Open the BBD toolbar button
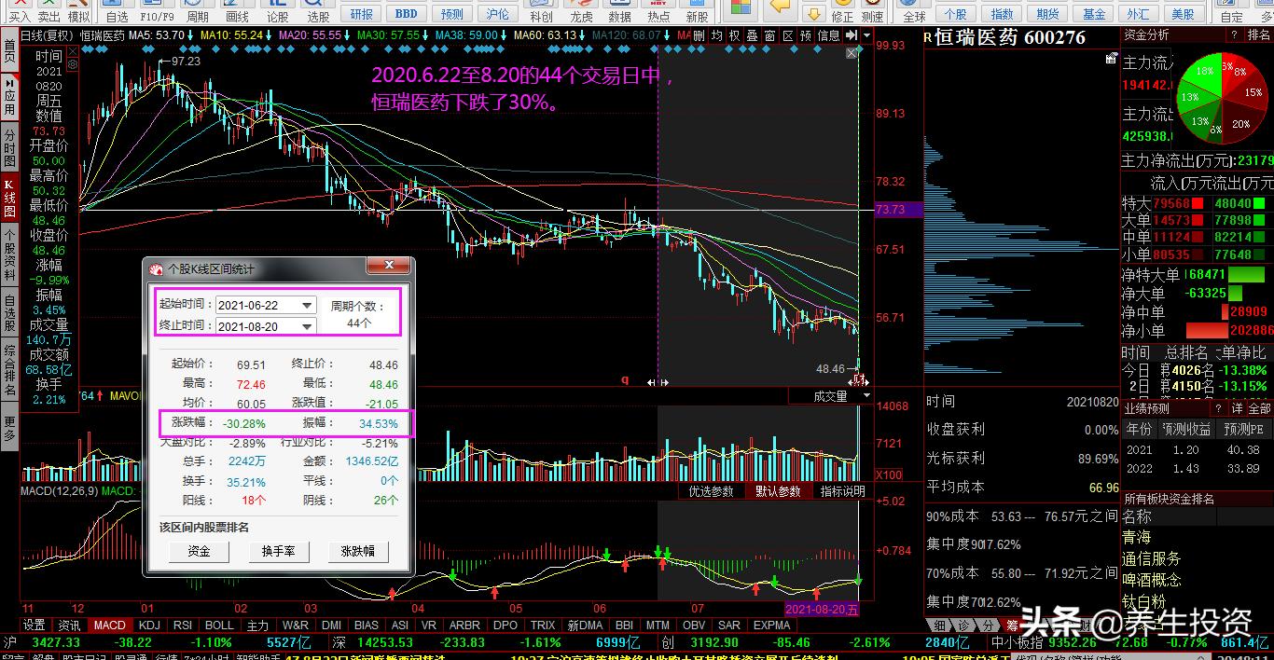The height and width of the screenshot is (660, 1274). point(407,14)
